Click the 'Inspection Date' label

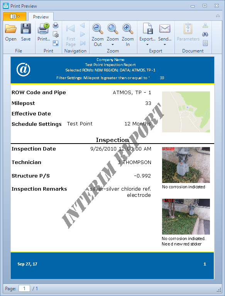point(34,149)
